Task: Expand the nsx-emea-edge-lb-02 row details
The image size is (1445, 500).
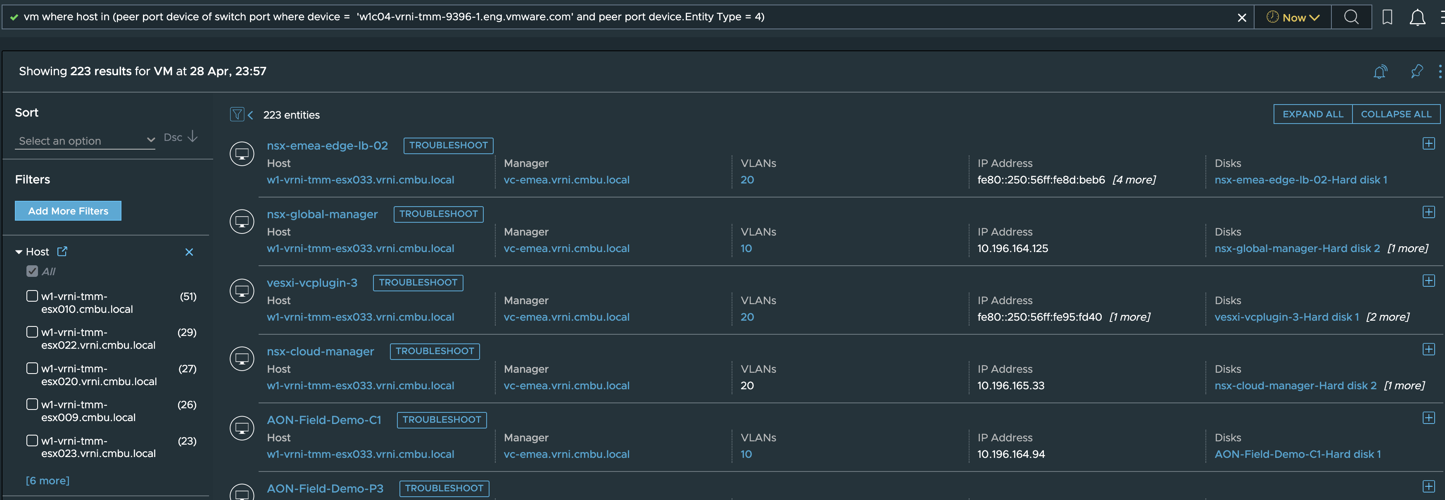Action: coord(1429,144)
